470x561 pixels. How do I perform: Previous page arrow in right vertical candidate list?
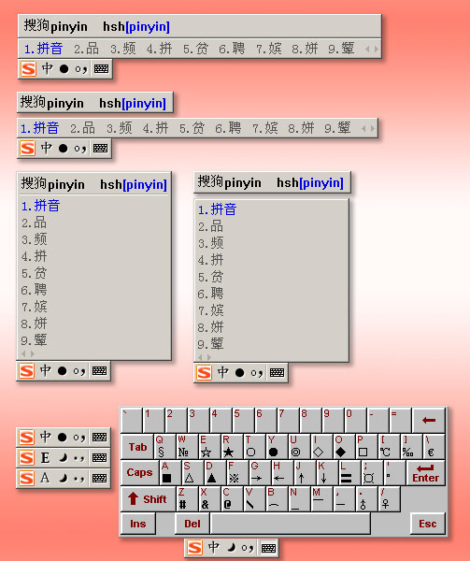click(200, 357)
